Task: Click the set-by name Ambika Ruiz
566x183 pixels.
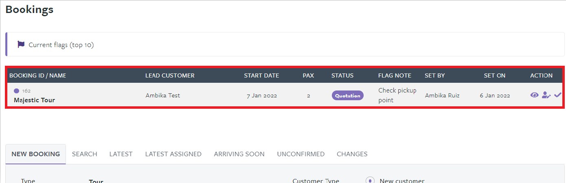Action: coord(442,95)
